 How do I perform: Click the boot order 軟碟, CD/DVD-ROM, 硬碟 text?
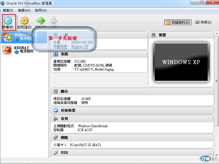click(93, 65)
